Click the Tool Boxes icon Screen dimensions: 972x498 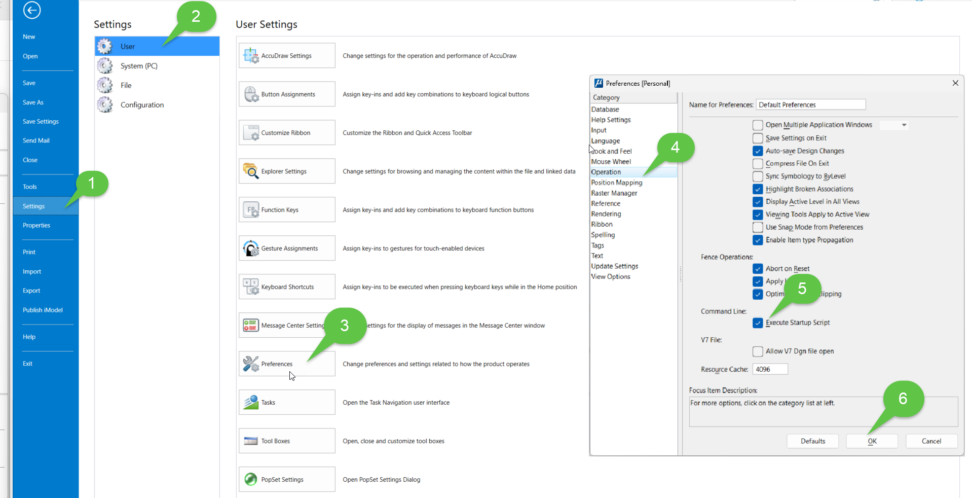click(x=251, y=441)
